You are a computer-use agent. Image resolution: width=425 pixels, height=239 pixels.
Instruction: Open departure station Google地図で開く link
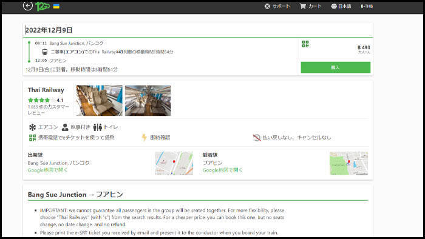47,170
